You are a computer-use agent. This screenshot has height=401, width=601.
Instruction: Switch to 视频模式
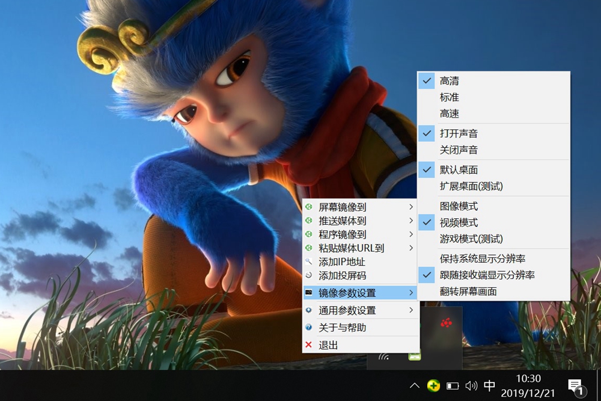493,222
